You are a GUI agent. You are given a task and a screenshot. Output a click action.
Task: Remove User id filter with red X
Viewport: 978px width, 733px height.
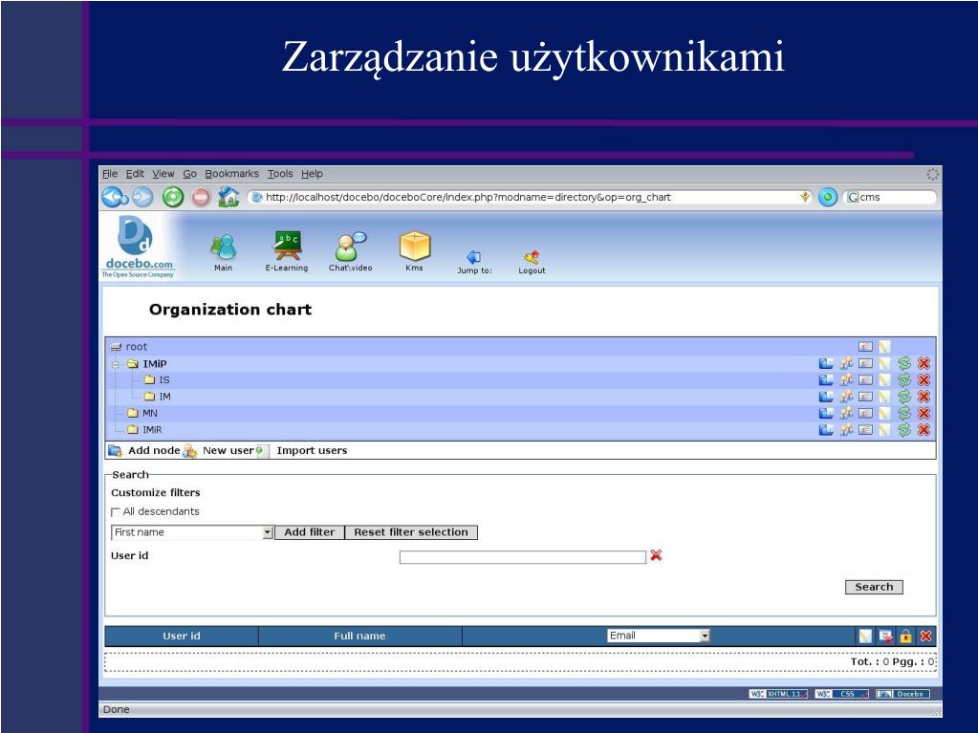(656, 555)
